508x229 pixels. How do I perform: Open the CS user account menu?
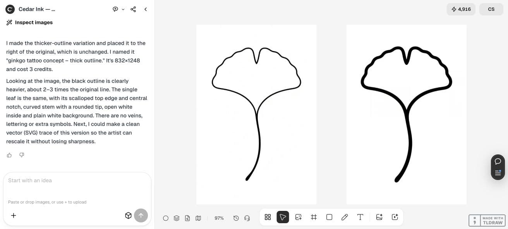point(491,9)
